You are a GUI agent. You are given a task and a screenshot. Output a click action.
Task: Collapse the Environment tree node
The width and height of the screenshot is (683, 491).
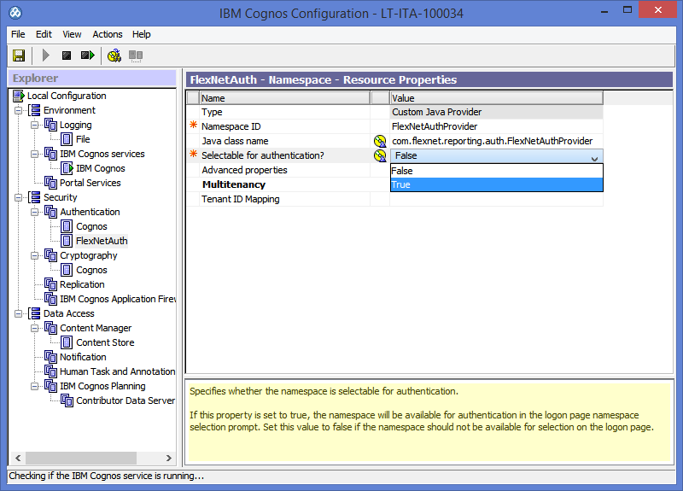click(18, 111)
